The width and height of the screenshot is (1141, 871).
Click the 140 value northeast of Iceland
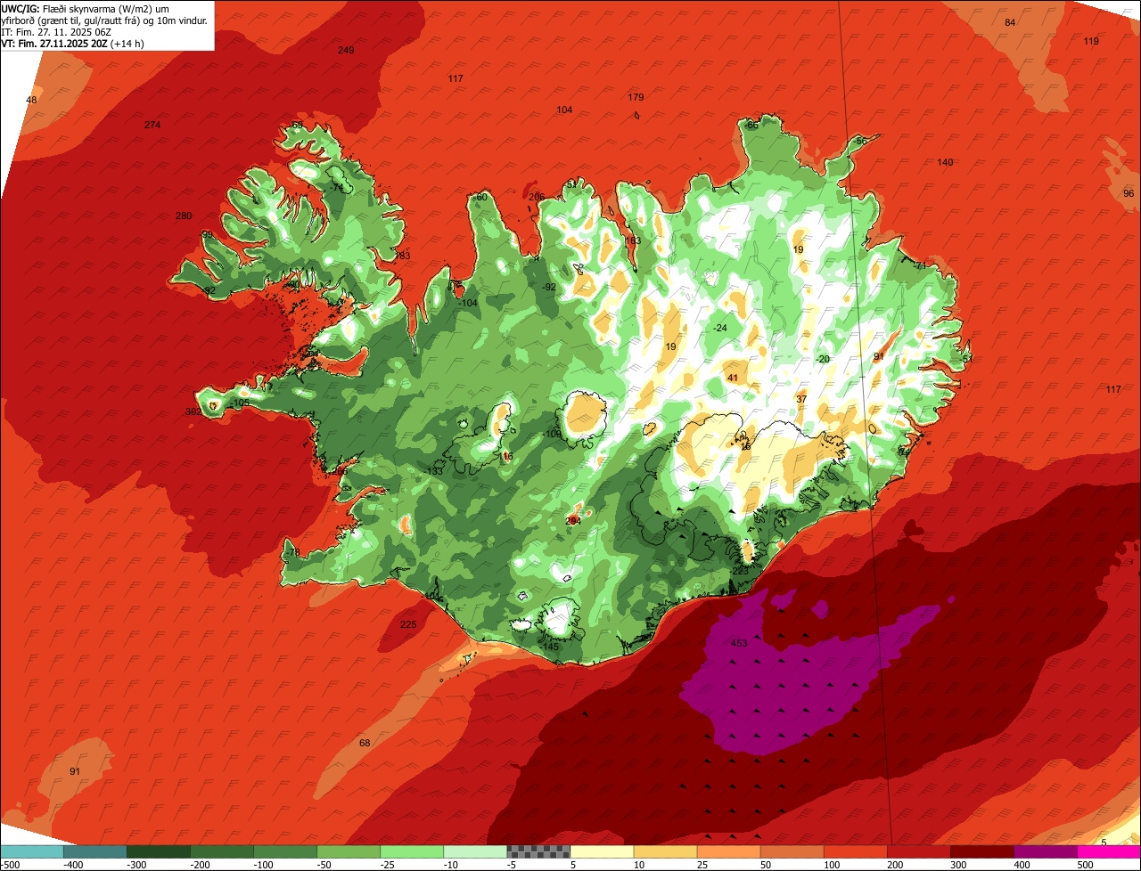(945, 162)
